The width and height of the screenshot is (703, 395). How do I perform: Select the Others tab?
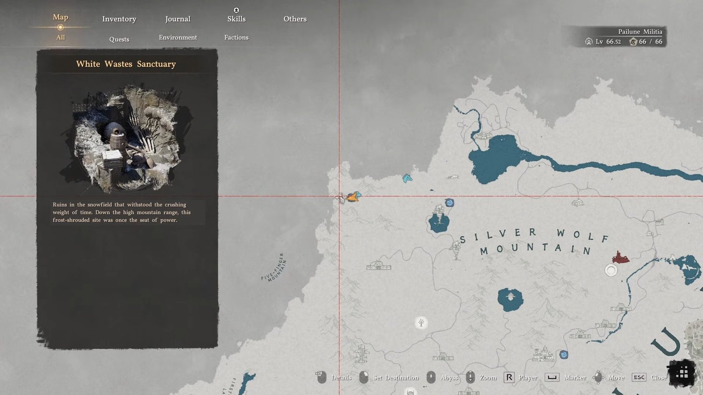click(295, 19)
